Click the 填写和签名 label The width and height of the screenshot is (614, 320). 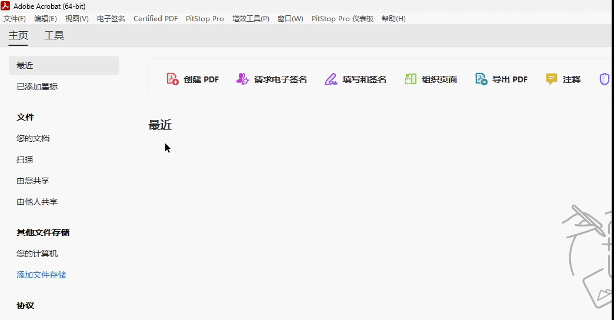pyautogui.click(x=364, y=79)
